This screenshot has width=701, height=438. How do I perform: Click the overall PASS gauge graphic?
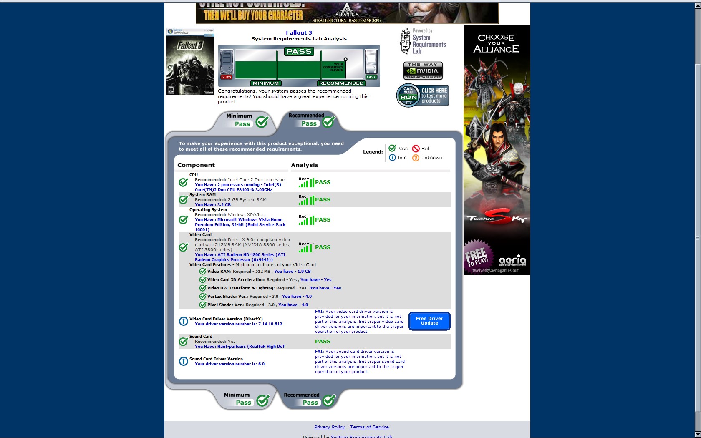[x=299, y=66]
